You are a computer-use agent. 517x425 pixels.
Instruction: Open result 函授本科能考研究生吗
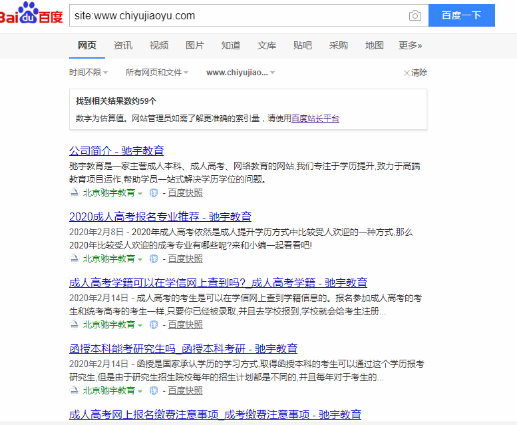[x=184, y=348]
